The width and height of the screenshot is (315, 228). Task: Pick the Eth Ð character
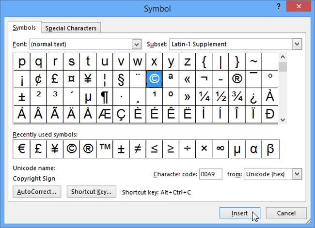(x=270, y=114)
